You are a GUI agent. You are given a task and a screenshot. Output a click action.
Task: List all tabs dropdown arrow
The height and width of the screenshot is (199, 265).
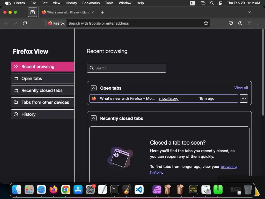coord(249,12)
